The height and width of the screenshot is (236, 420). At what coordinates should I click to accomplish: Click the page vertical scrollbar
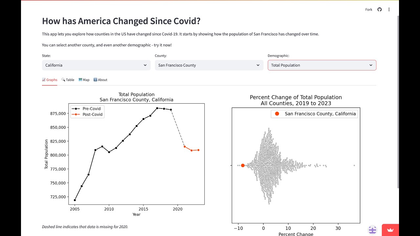click(398, 102)
